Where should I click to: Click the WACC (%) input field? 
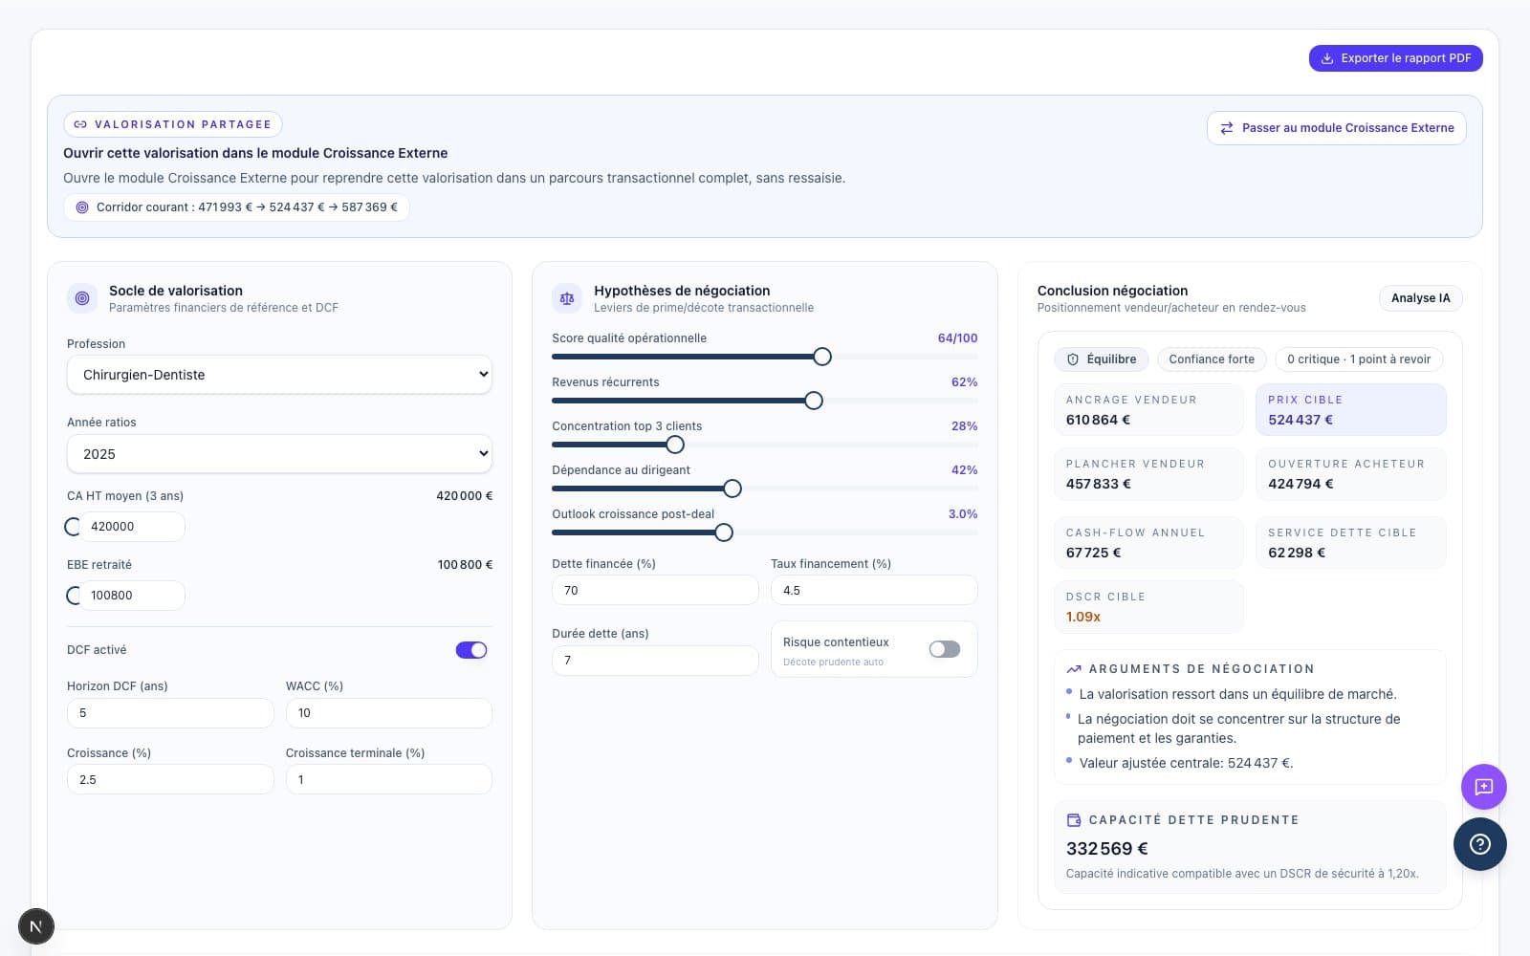click(388, 713)
